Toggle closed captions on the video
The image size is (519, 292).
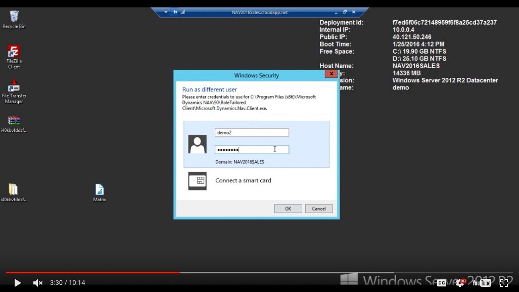click(x=441, y=283)
